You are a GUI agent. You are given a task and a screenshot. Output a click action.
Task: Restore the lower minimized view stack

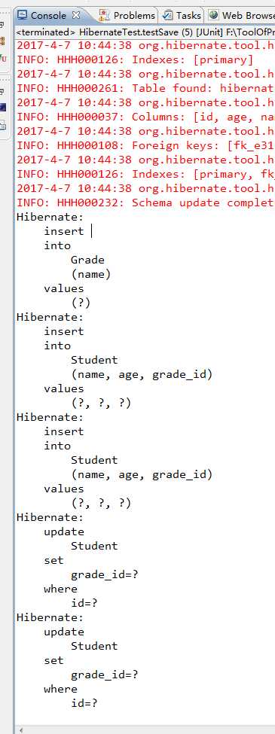coord(2,91)
